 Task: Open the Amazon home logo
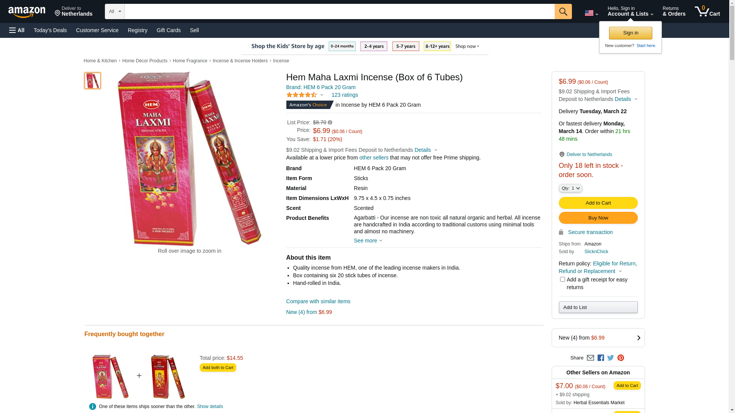tap(27, 12)
